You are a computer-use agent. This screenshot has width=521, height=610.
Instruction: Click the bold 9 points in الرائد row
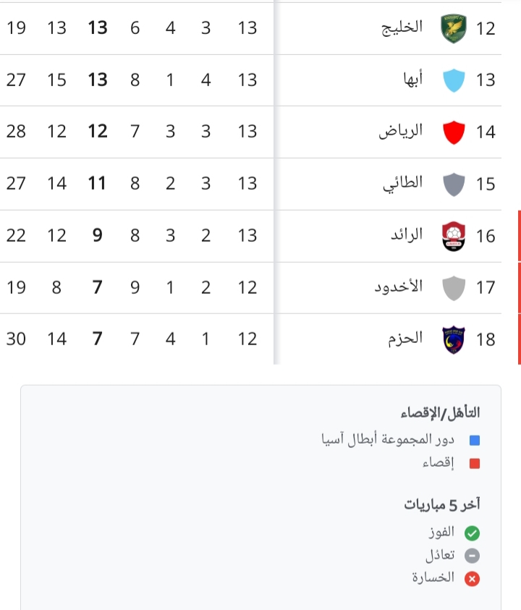[98, 236]
